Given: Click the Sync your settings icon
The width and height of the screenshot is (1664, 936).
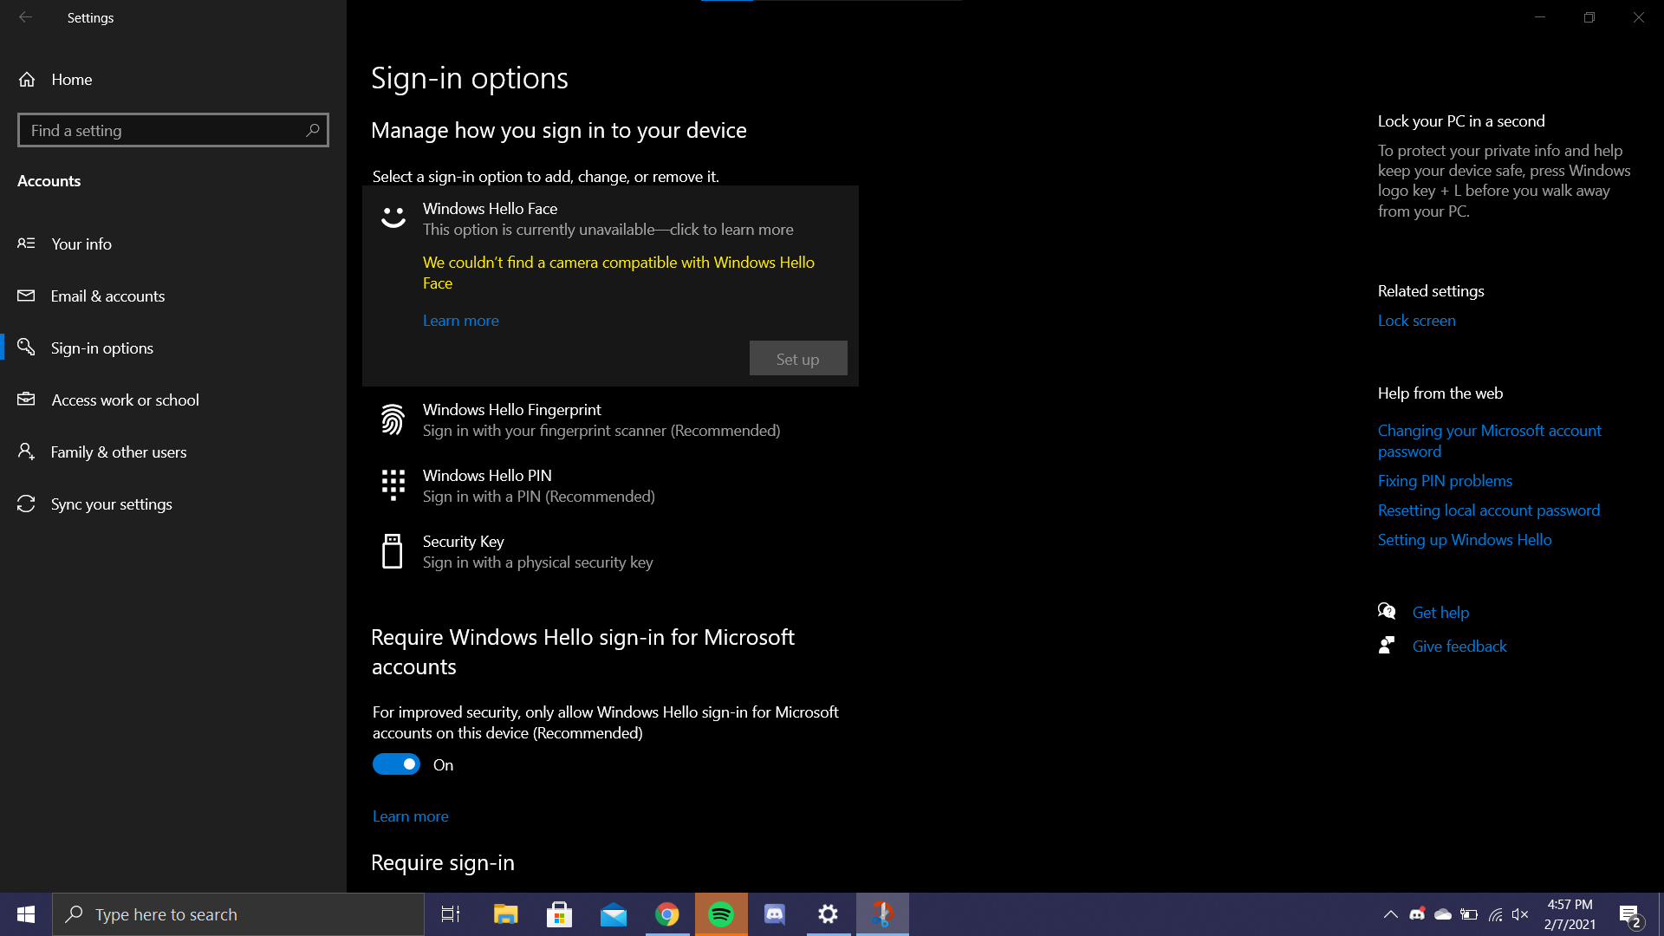Looking at the screenshot, I should click(27, 504).
